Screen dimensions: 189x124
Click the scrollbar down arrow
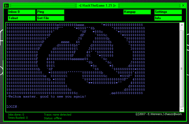pos(182,110)
